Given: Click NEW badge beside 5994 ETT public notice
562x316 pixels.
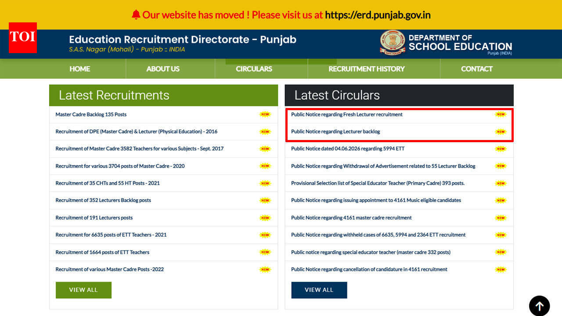Looking at the screenshot, I should point(501,149).
